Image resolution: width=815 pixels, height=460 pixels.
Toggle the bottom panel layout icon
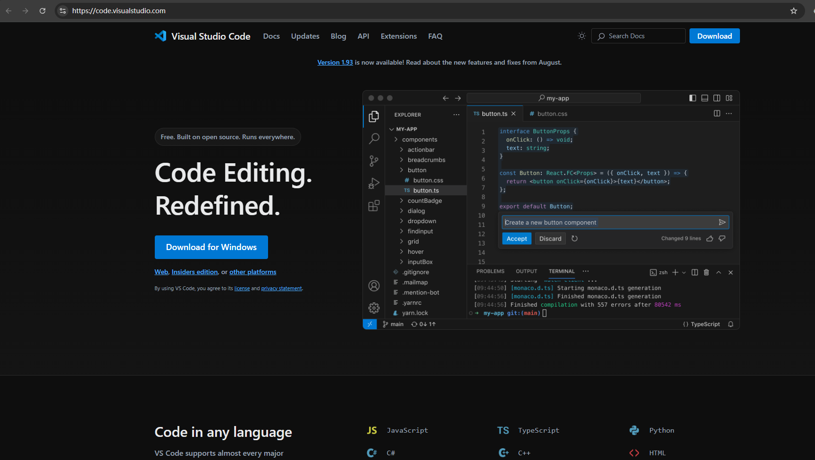pyautogui.click(x=705, y=98)
